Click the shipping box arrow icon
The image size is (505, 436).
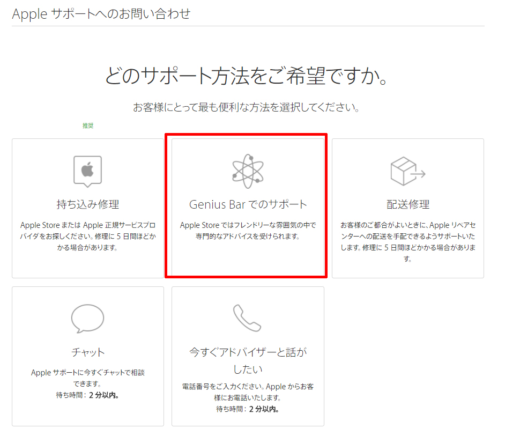pyautogui.click(x=408, y=171)
